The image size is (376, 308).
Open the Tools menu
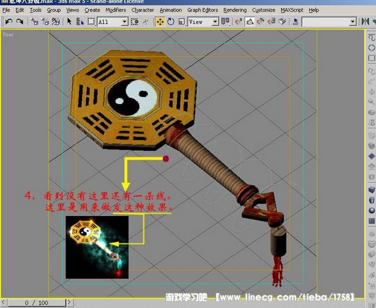(x=36, y=10)
